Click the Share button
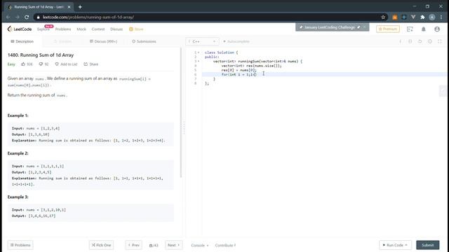 click(x=91, y=64)
